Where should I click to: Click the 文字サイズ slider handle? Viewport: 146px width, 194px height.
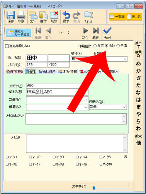94,188
